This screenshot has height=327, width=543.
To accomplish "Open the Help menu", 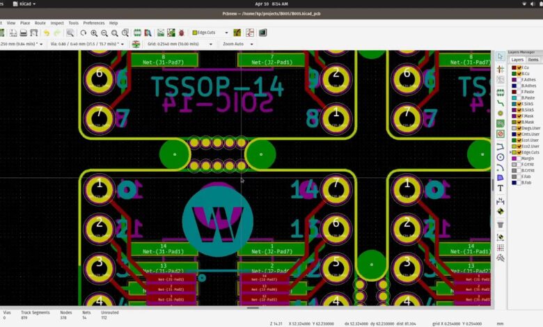I will pyautogui.click(x=113, y=23).
